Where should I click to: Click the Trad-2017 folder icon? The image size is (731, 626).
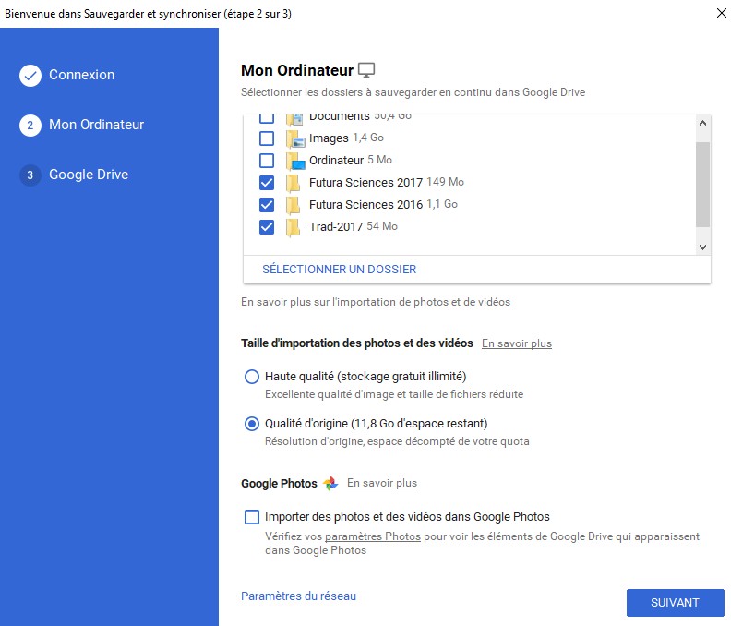click(294, 227)
